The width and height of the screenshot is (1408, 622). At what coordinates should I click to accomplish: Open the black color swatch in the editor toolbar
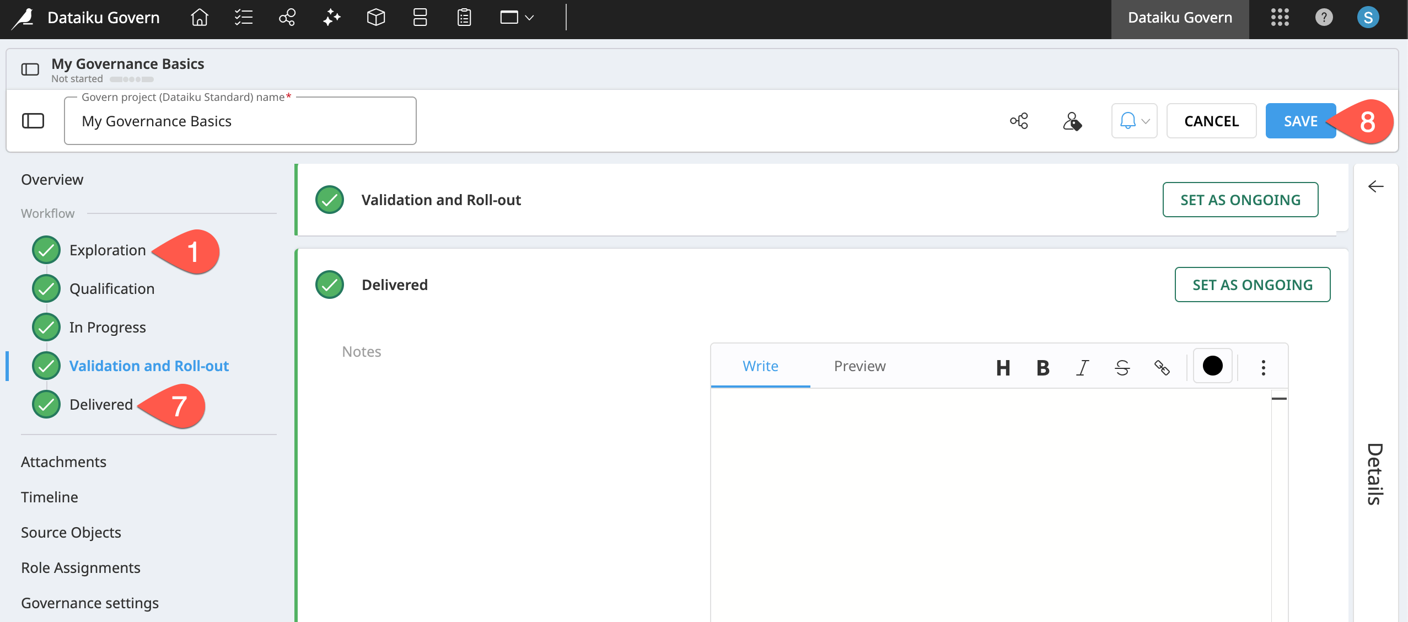coord(1211,366)
